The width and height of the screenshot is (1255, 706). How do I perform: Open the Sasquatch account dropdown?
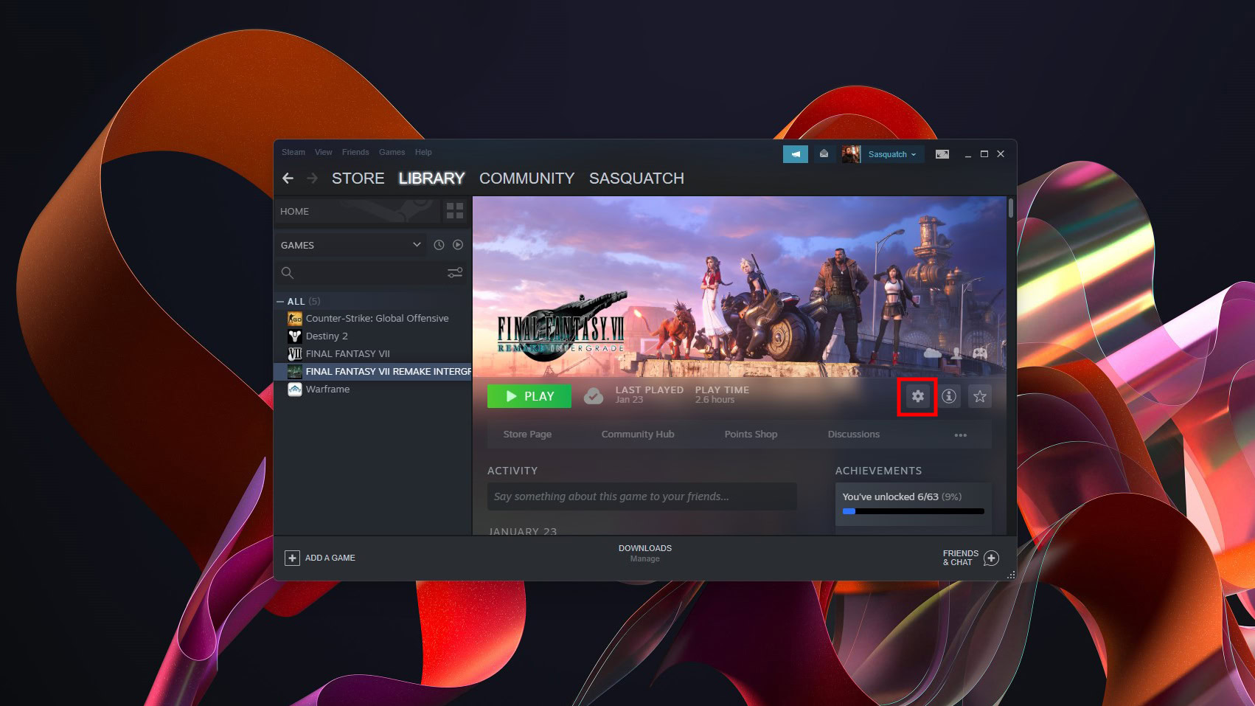(892, 154)
